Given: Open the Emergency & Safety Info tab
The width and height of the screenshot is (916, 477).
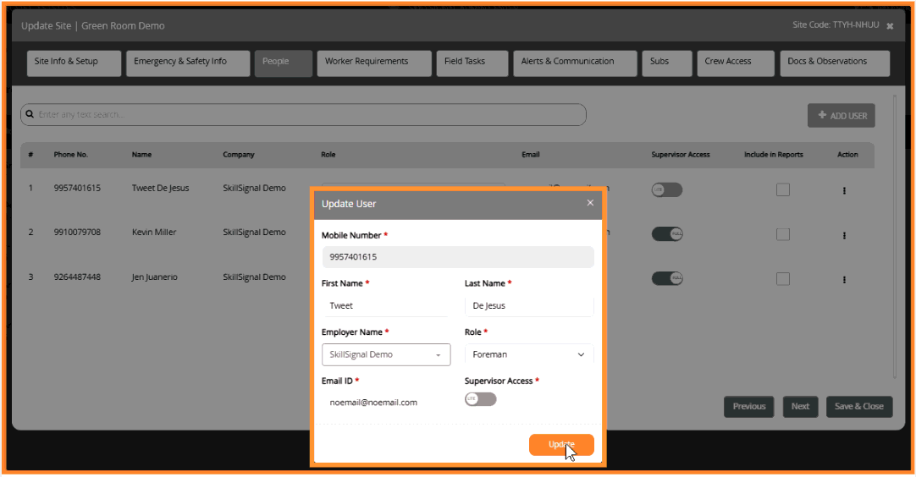Looking at the screenshot, I should point(188,63).
